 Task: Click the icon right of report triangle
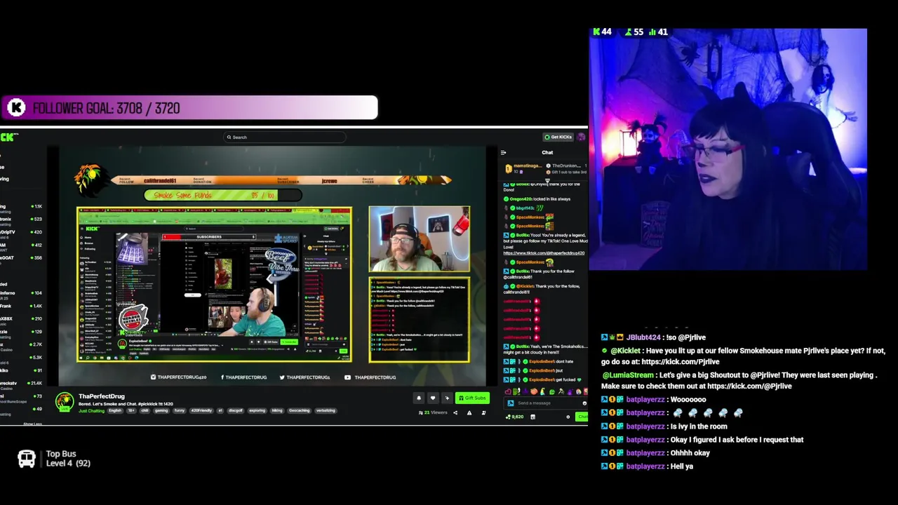tap(483, 412)
